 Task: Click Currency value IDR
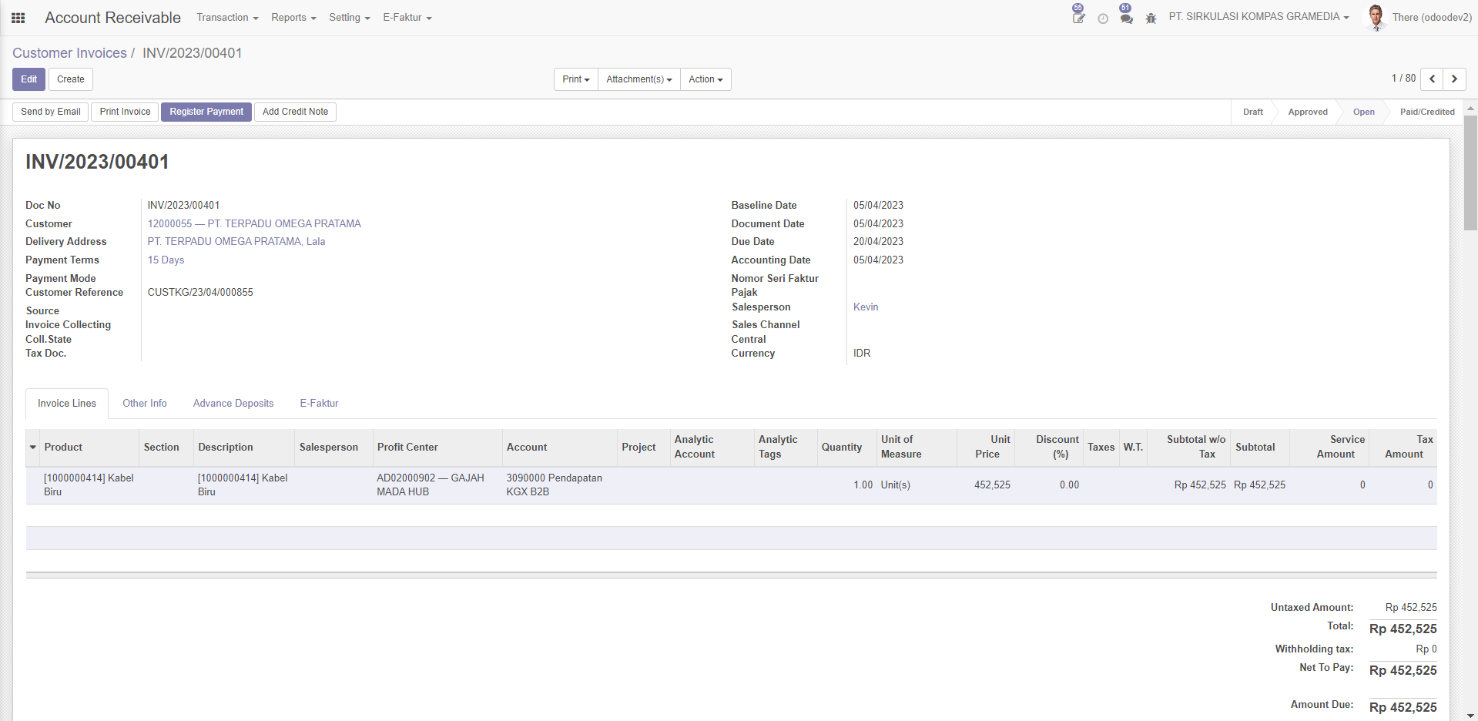pyautogui.click(x=862, y=353)
